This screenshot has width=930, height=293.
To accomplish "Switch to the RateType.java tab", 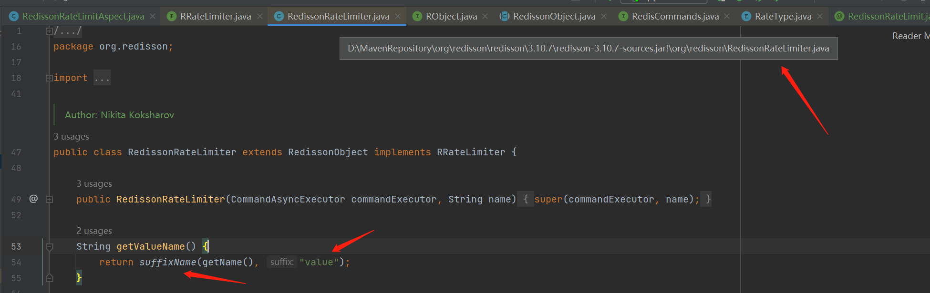I will coord(783,16).
